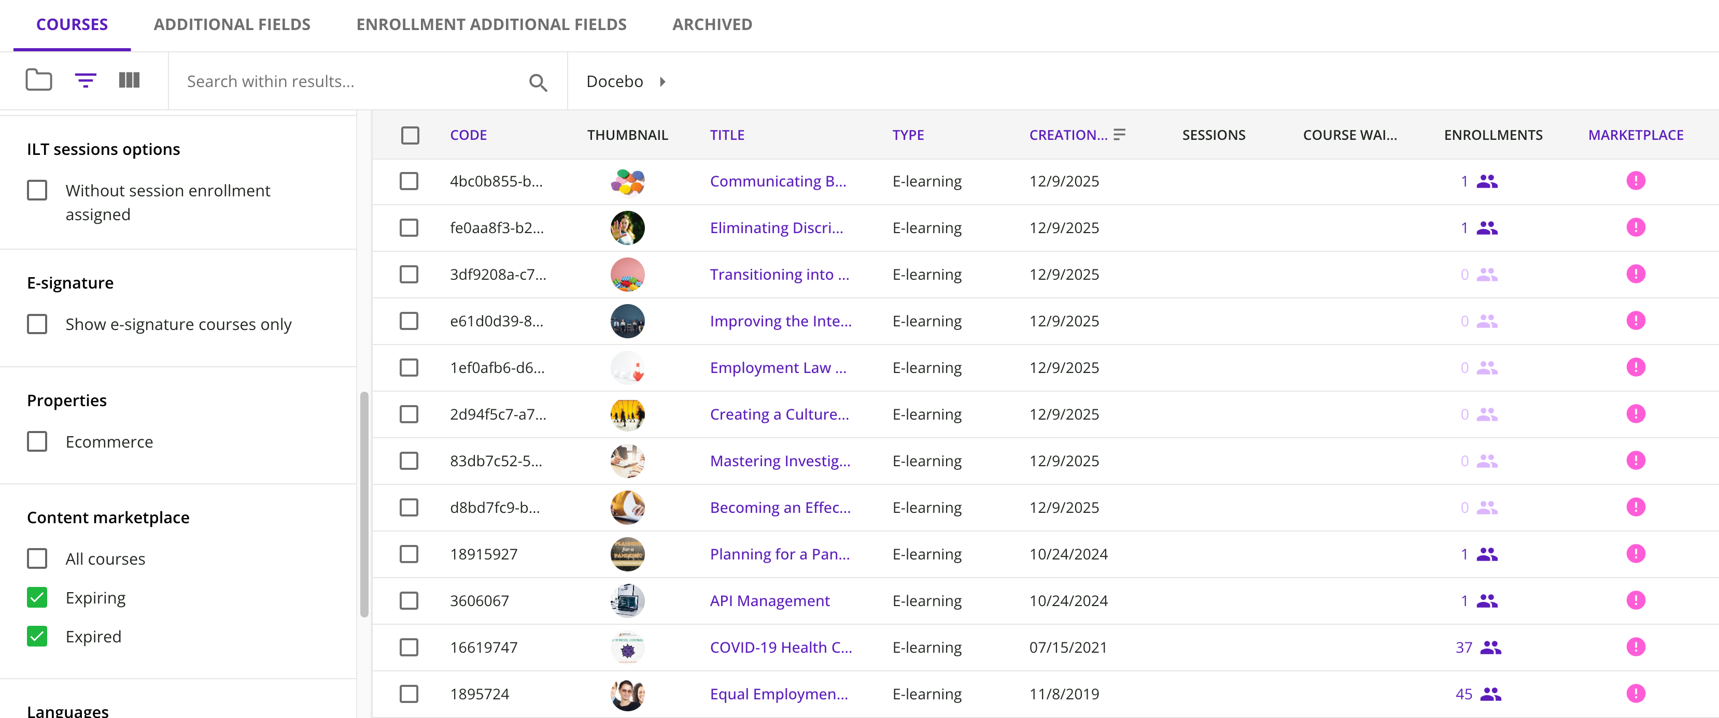Select all rows with header checkbox
This screenshot has height=718, width=1719.
click(x=411, y=135)
